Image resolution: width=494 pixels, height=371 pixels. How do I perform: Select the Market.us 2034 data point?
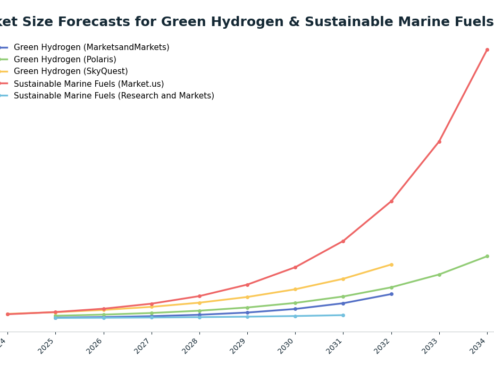(487, 50)
